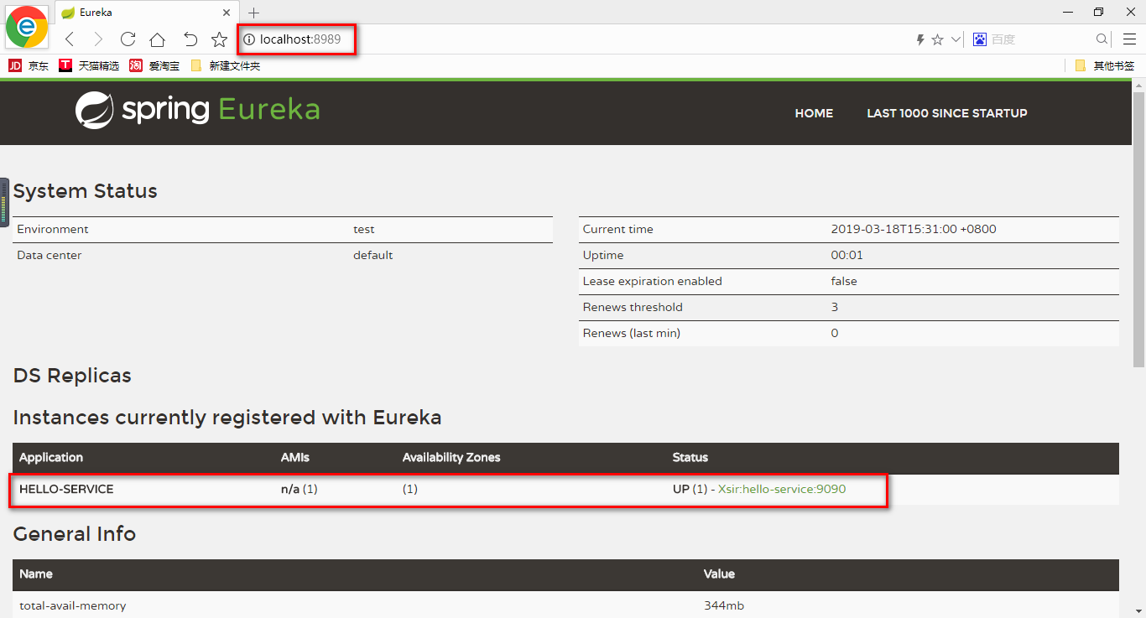The width and height of the screenshot is (1146, 618).
Task: Open the 京东 bookmark
Action: pyautogui.click(x=29, y=65)
